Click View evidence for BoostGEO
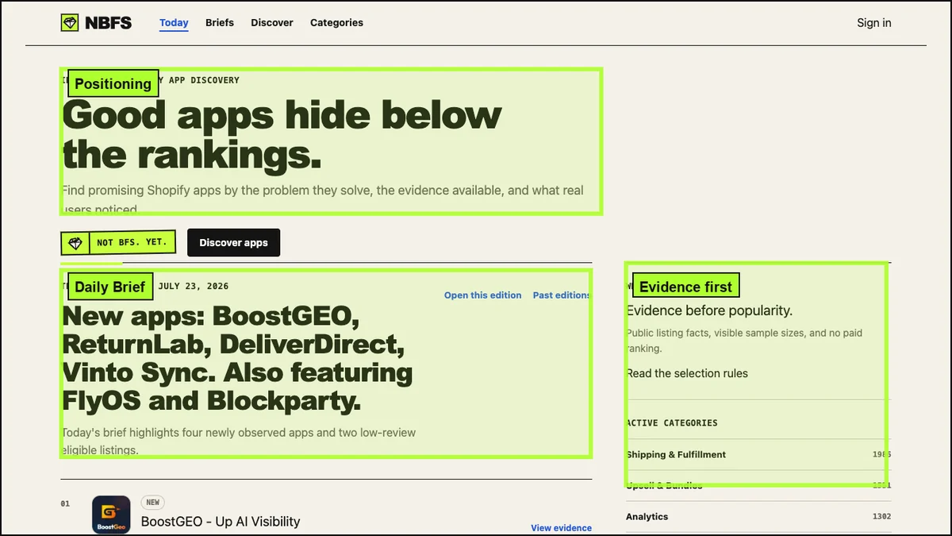Image resolution: width=952 pixels, height=536 pixels. pos(561,528)
